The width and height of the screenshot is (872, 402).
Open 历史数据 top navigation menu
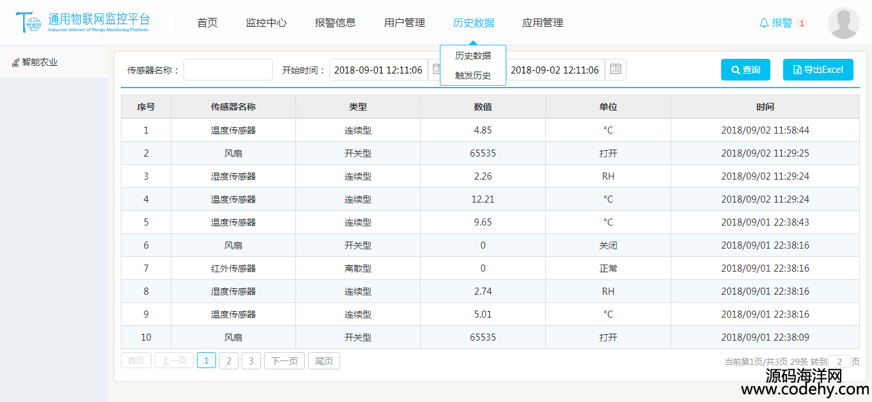[473, 23]
